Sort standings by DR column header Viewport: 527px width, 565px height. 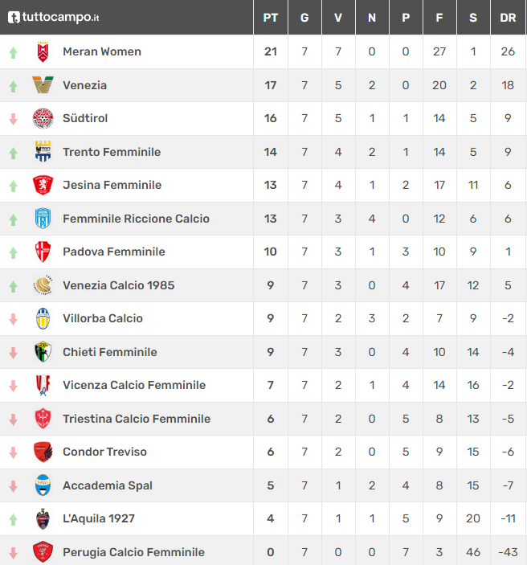tap(508, 18)
